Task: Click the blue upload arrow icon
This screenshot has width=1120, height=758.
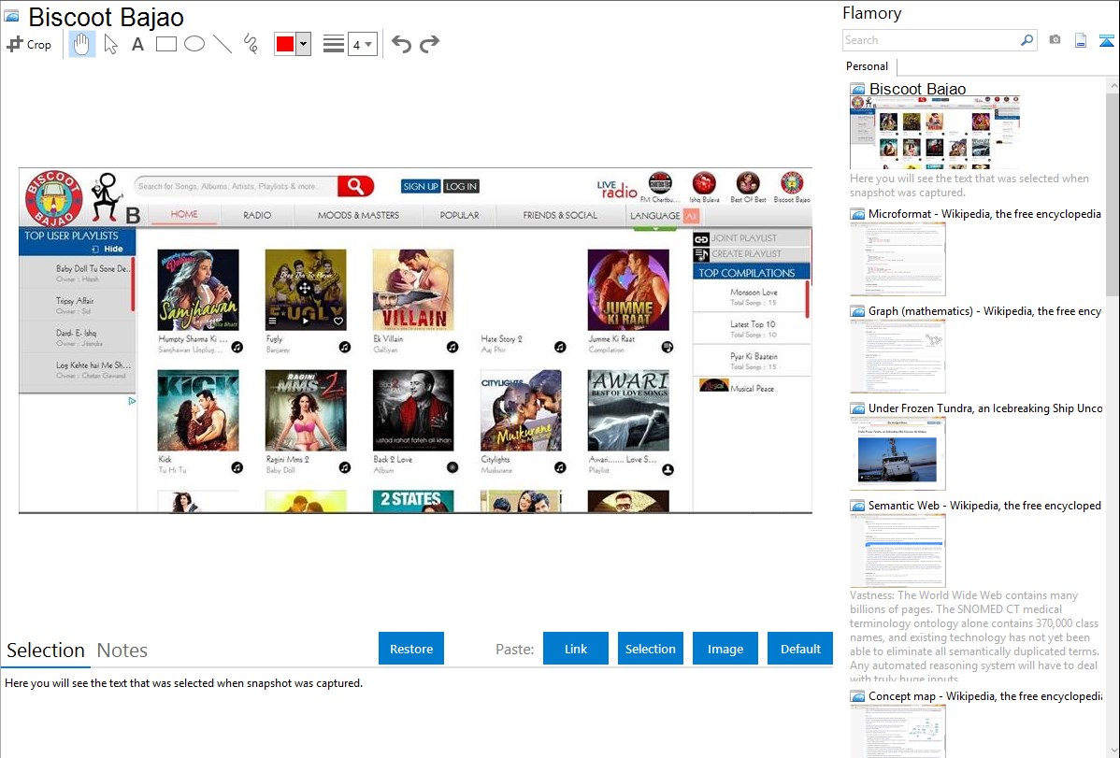Action: click(1106, 40)
